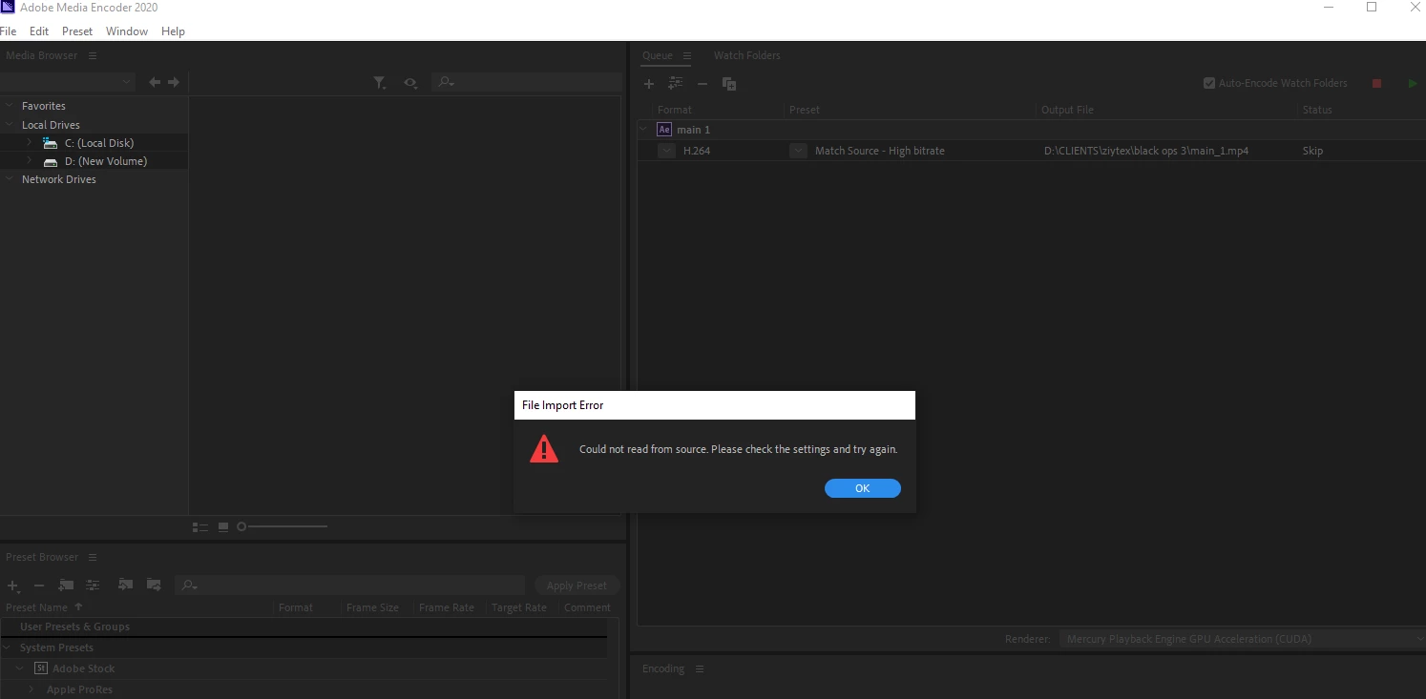Select User Presets & Groups row
Image resolution: width=1426 pixels, height=699 pixels.
(304, 627)
